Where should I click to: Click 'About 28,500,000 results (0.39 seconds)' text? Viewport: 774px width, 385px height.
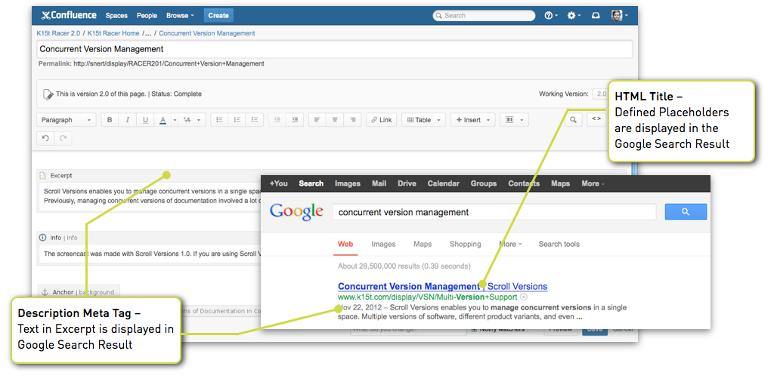(x=404, y=266)
